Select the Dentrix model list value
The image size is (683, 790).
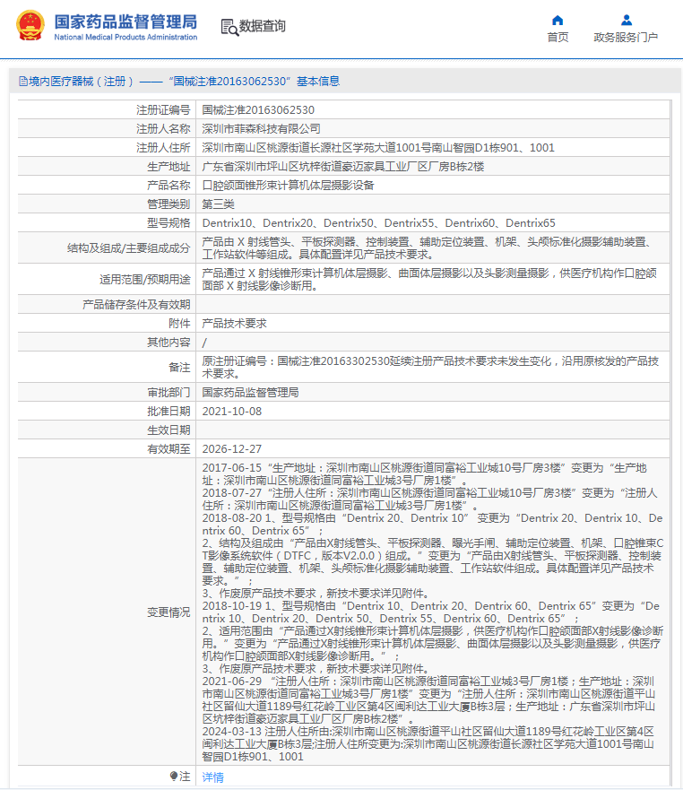point(379,223)
